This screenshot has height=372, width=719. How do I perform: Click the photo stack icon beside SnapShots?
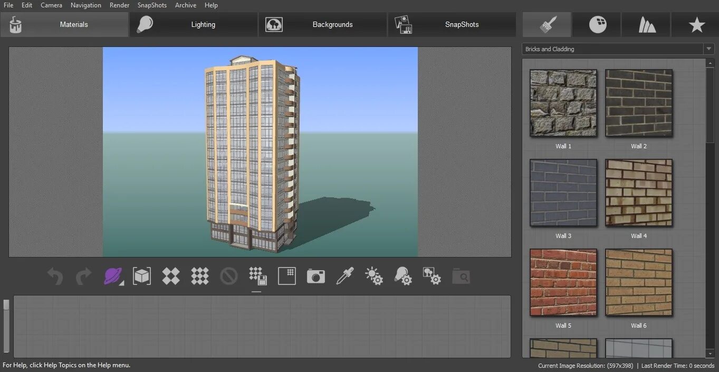[x=403, y=24]
